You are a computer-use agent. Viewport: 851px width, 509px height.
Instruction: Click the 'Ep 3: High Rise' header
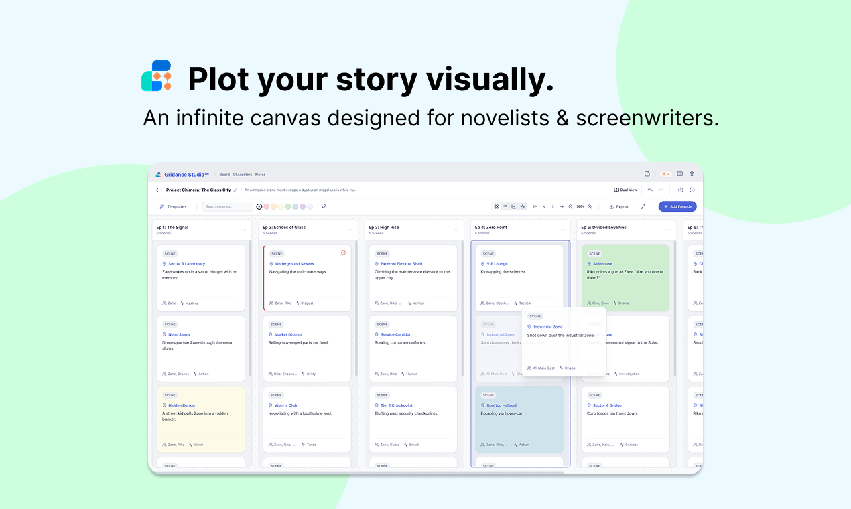point(384,227)
